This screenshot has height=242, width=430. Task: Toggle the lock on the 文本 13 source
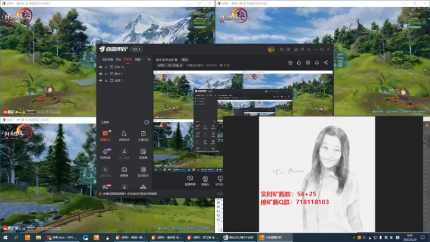106,67
